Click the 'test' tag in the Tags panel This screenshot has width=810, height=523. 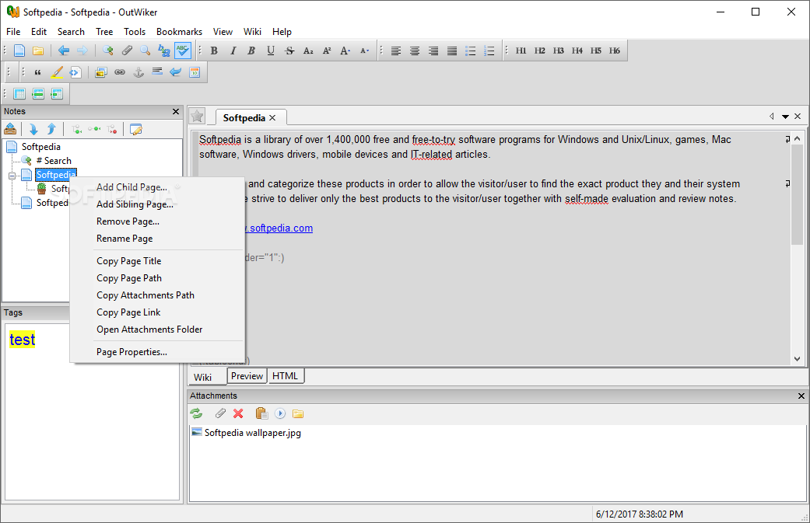pyautogui.click(x=23, y=340)
